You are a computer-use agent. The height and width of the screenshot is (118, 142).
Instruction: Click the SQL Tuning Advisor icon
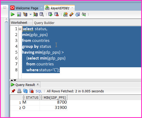pyautogui.click(x=42, y=14)
